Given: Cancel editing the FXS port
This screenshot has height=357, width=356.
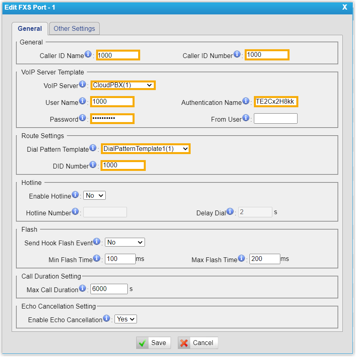Looking at the screenshot, I should pyautogui.click(x=198, y=343).
